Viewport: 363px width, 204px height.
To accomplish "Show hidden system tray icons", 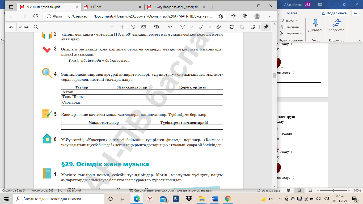I will 280,199.
